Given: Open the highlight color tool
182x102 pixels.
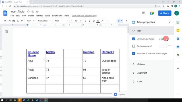Looking at the screenshot, I should click(x=102, y=21).
